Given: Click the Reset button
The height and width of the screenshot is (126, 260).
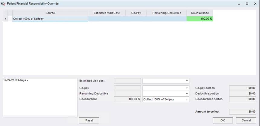Looking at the screenshot, I should coord(89,120).
